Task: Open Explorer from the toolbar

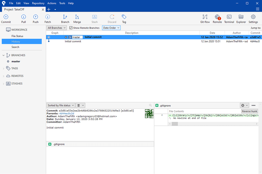Action: pos(241,19)
